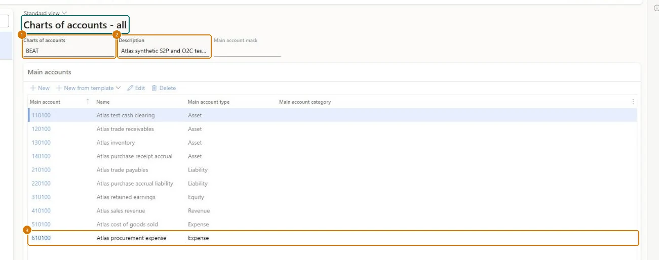Open main account 510100 link
This screenshot has width=659, height=260.
click(41, 225)
